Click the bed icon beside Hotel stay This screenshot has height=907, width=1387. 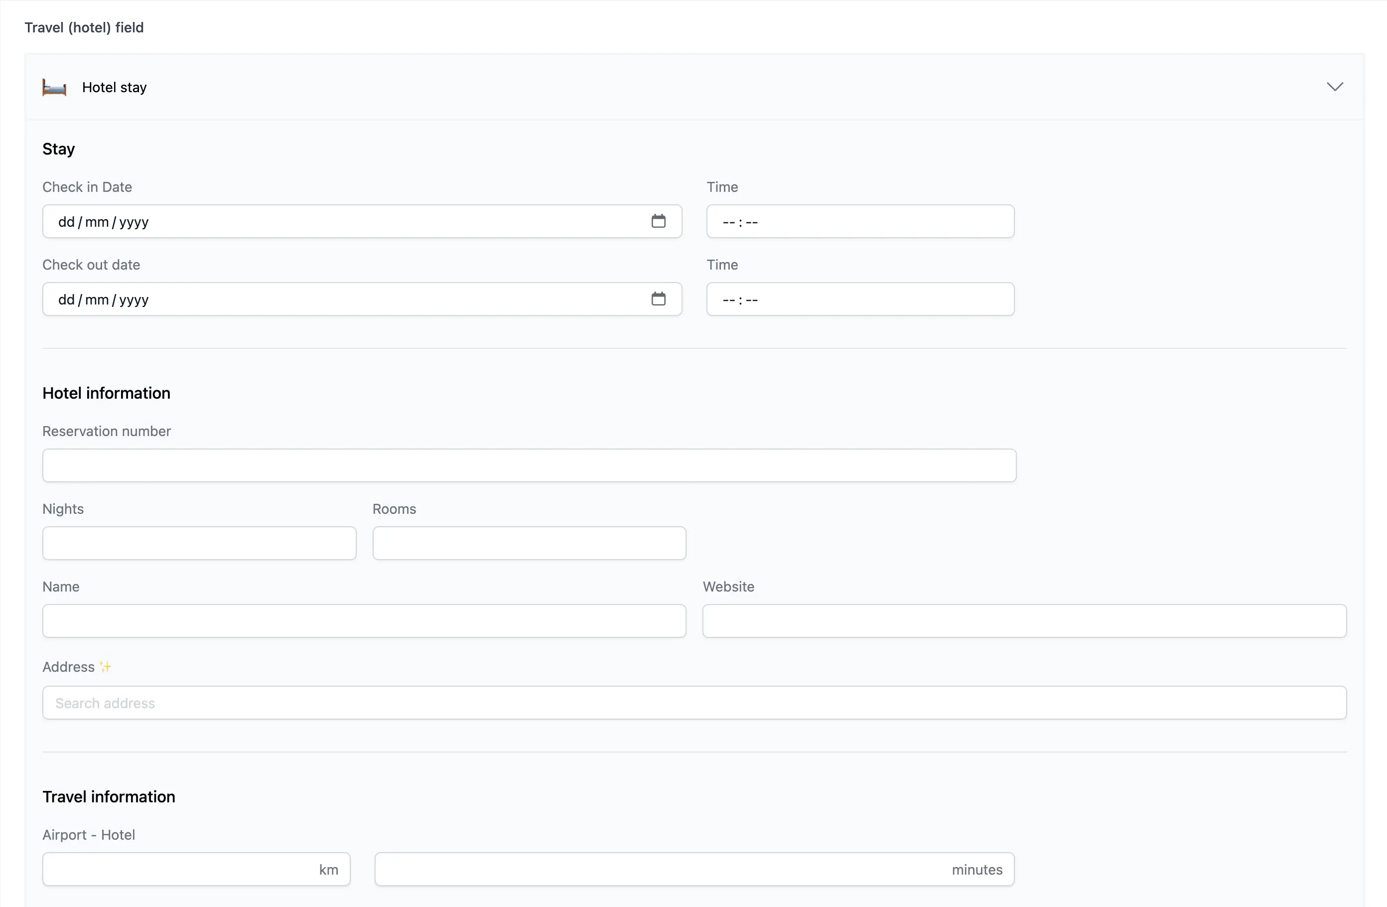54,87
